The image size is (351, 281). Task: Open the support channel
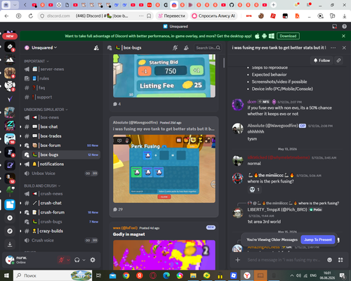tap(61, 97)
